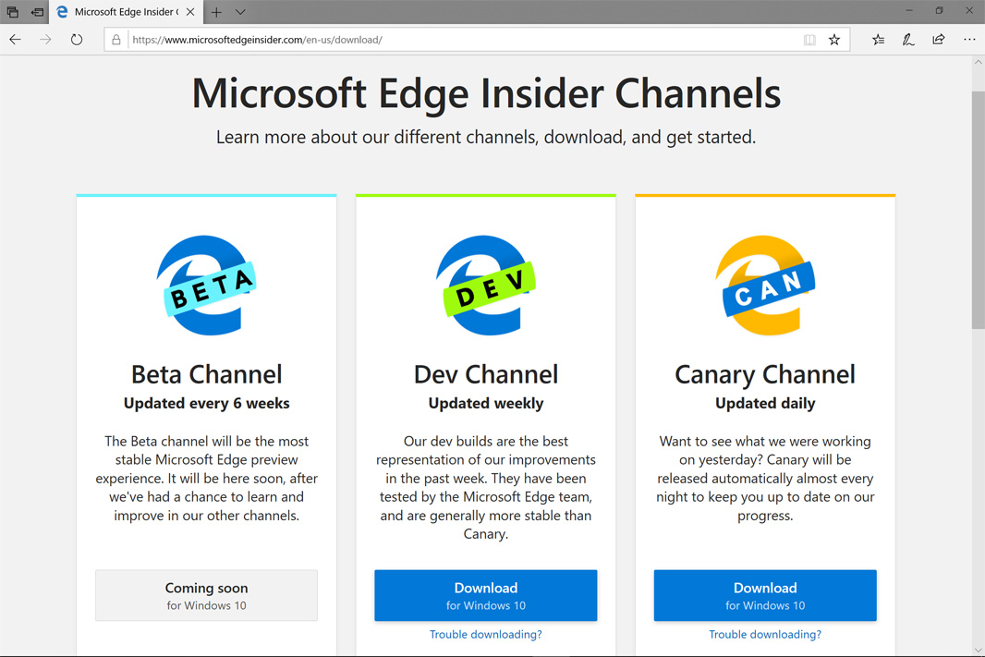Click the Share this page icon
This screenshot has height=657, width=985.
tap(939, 40)
